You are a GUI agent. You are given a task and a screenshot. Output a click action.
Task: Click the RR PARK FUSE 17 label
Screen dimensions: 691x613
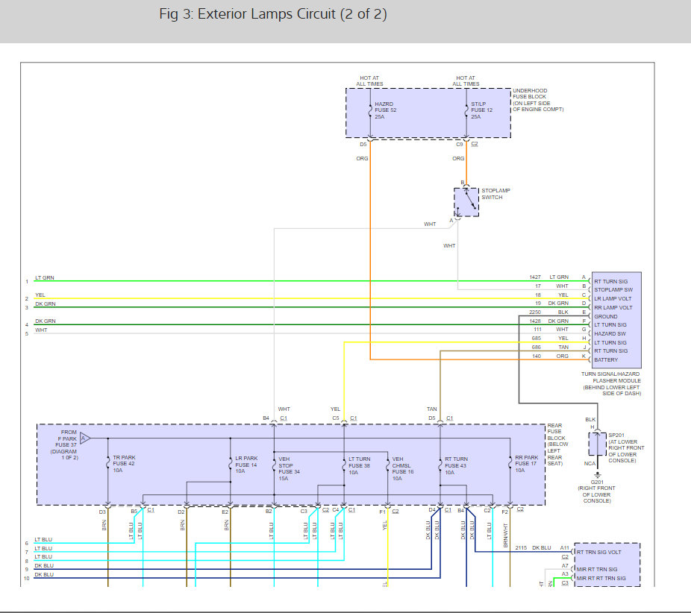[527, 464]
